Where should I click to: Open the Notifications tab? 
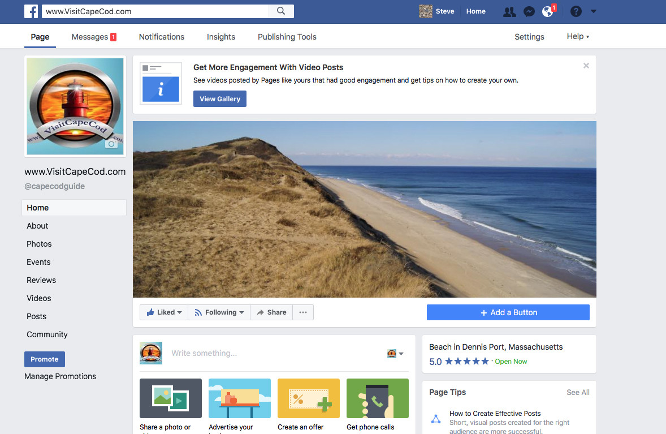(161, 37)
